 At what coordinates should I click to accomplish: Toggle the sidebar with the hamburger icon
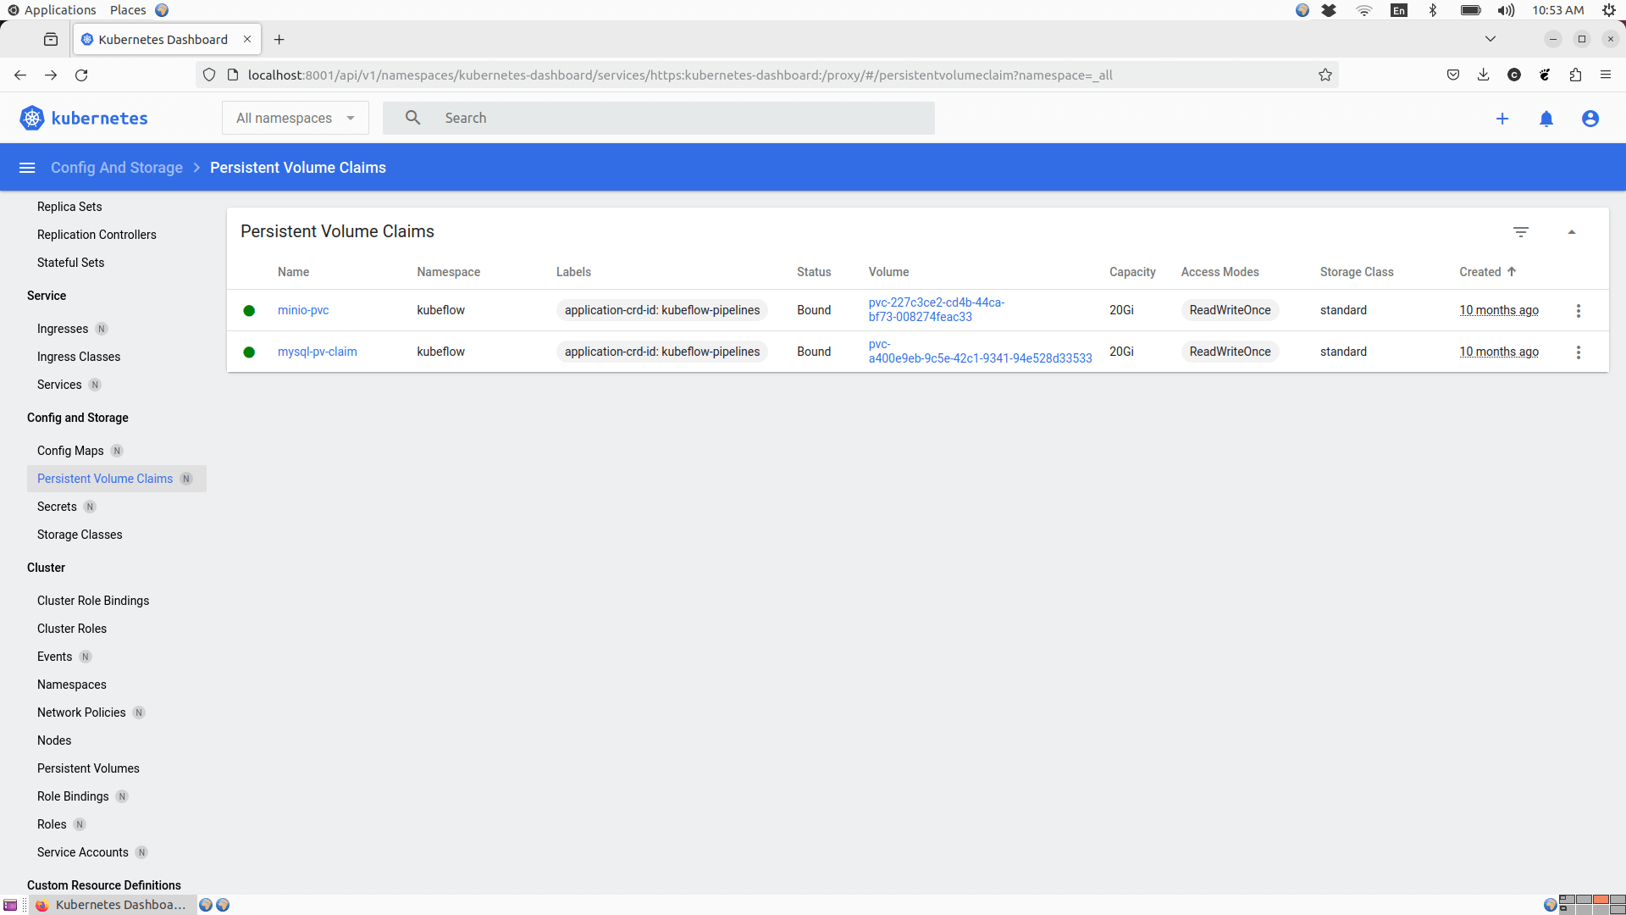27,167
